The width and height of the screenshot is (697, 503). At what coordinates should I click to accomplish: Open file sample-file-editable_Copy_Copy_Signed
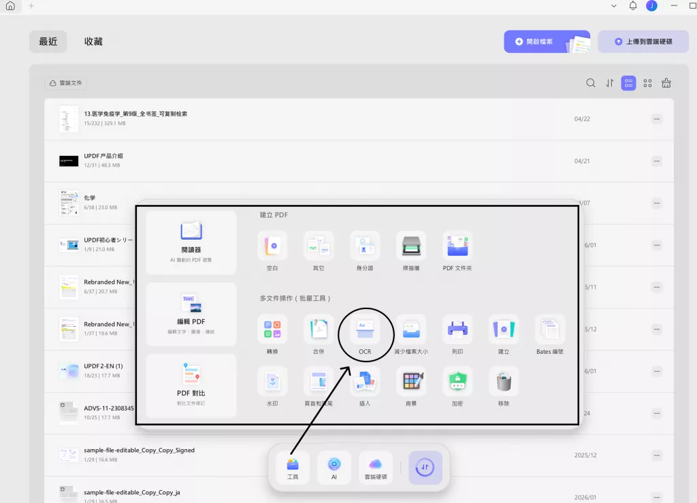(x=139, y=450)
